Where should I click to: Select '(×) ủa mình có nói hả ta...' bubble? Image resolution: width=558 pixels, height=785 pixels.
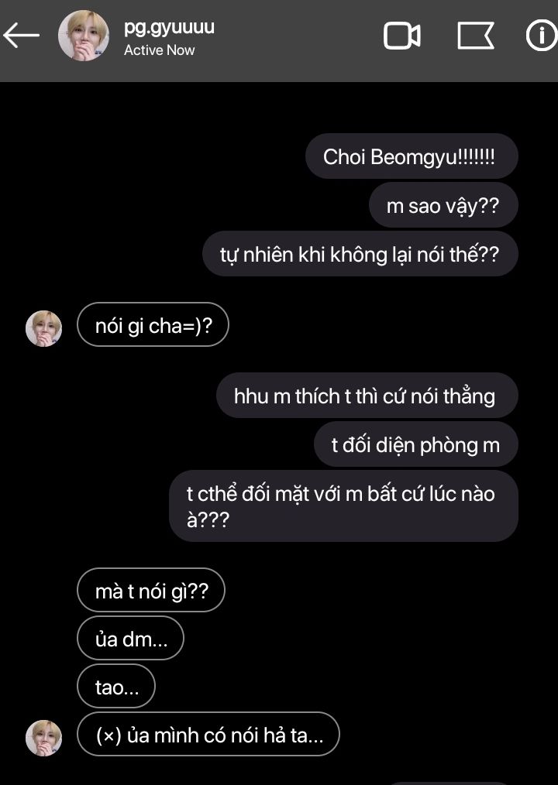coord(208,735)
